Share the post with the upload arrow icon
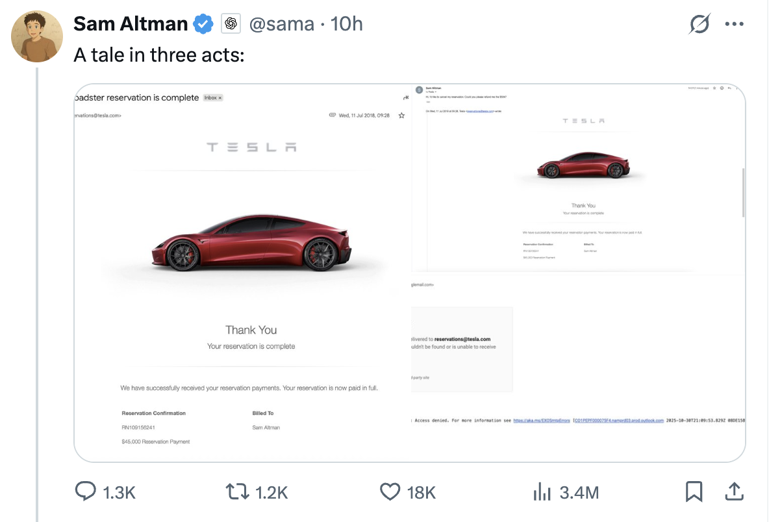Viewport: 769px width, 522px height. pyautogui.click(x=734, y=491)
